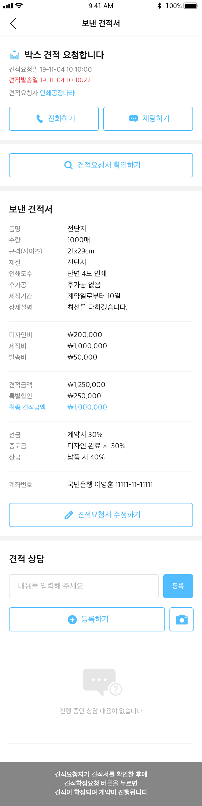Tap the plus circle icon in 등록하기
The width and height of the screenshot is (202, 806).
[72, 620]
